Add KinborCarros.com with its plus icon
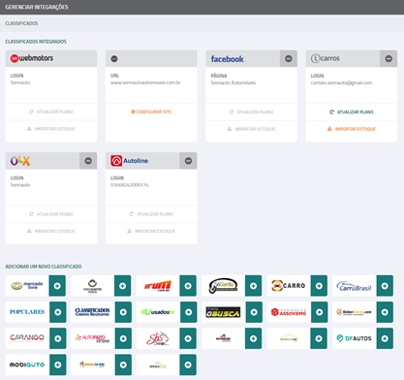Screen dimensions: 404x380 (385, 312)
